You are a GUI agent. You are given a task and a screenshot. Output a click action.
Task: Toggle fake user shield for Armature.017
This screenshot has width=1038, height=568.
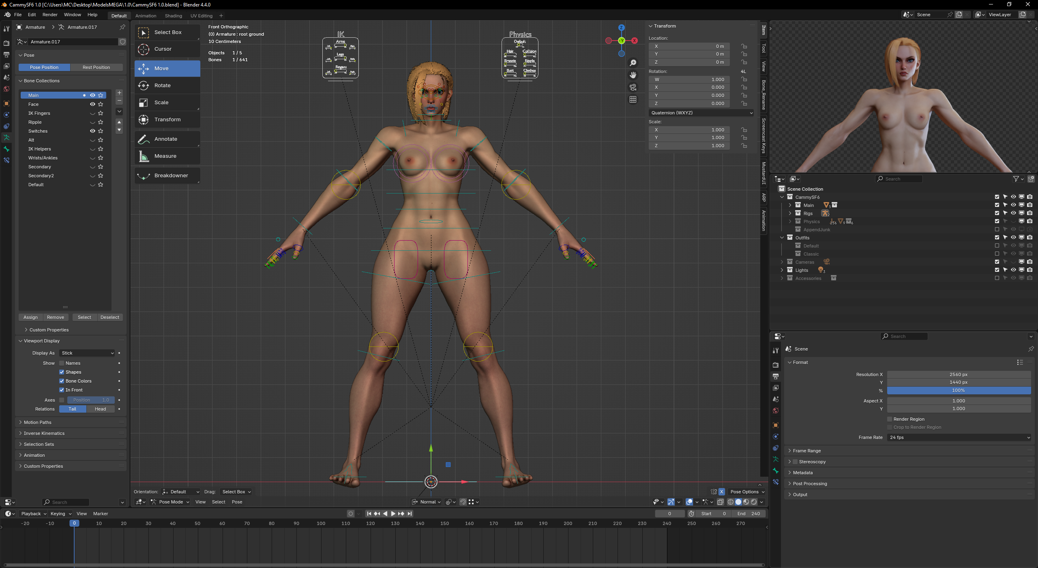(x=122, y=42)
